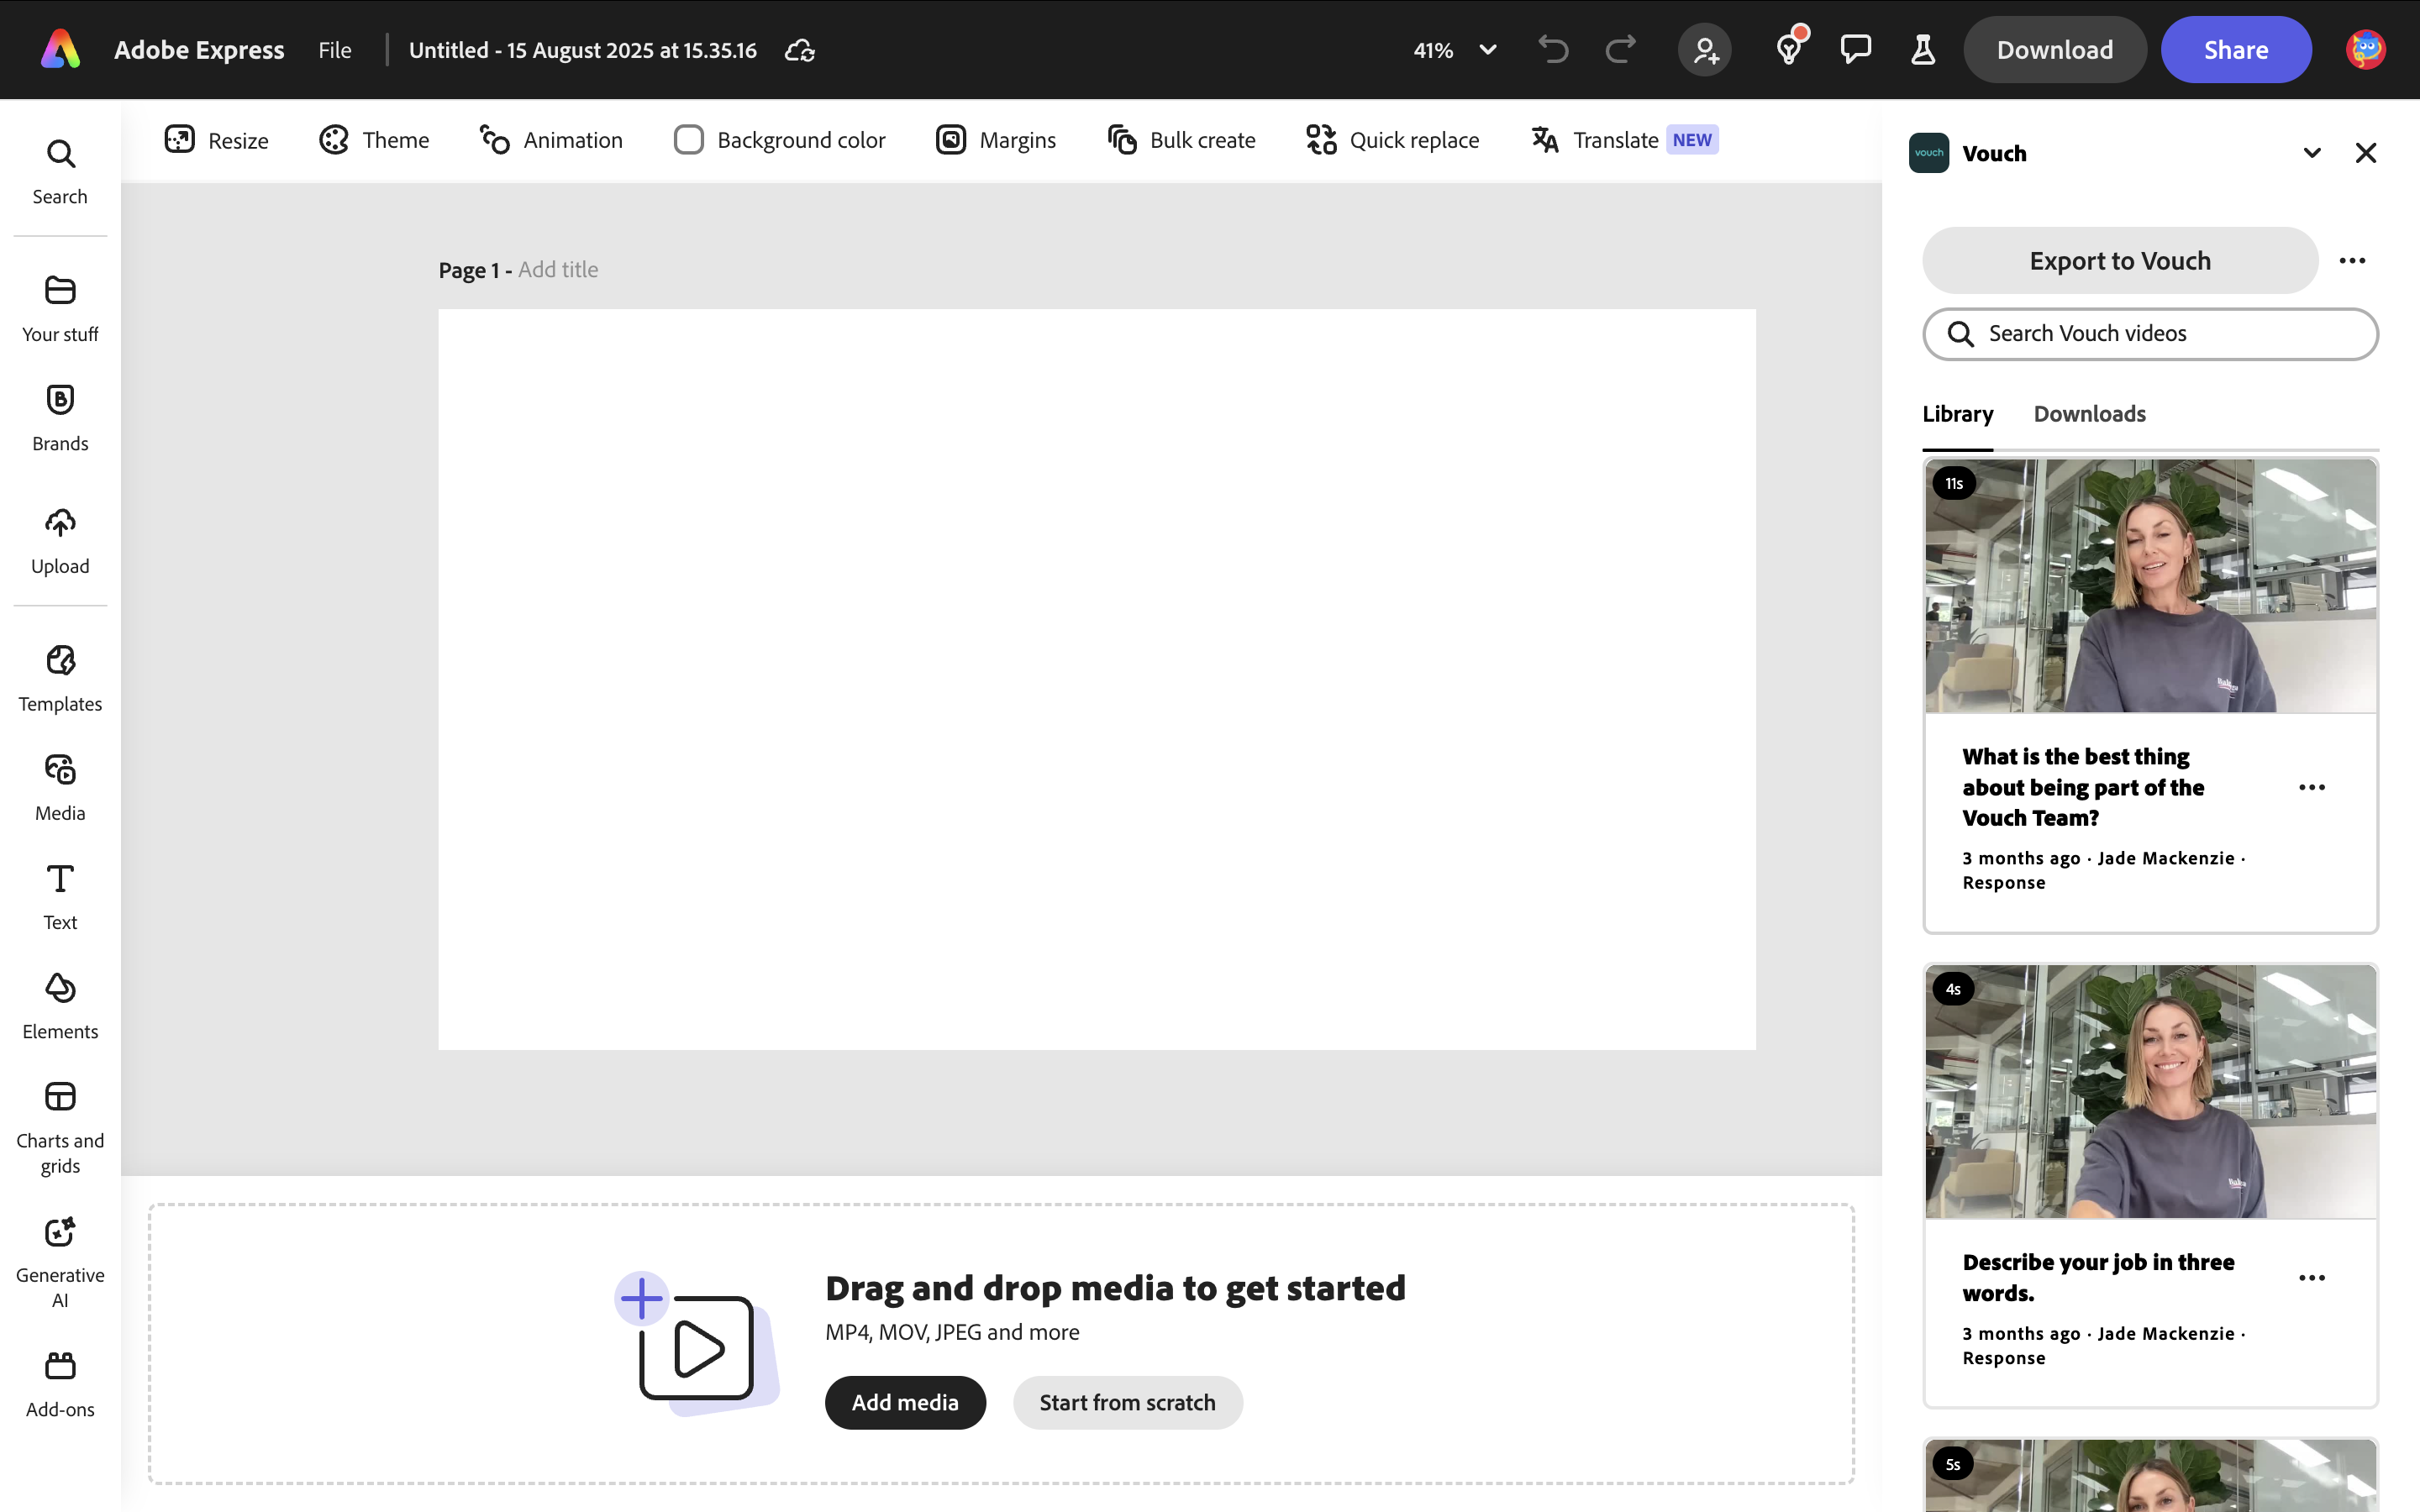Select the 11s video thumbnail
The width and height of the screenshot is (2420, 1512).
2150,586
